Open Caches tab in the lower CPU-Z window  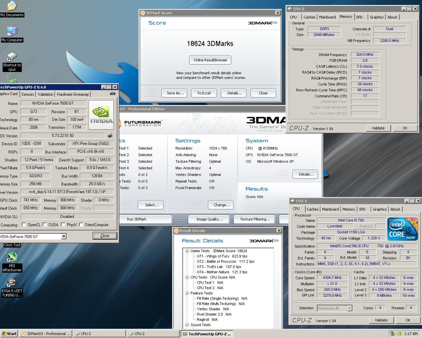coord(312,209)
